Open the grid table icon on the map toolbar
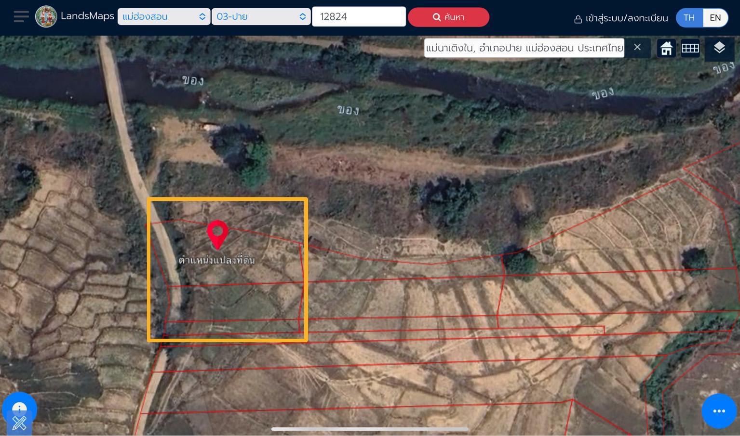Image resolution: width=740 pixels, height=436 pixels. (690, 48)
